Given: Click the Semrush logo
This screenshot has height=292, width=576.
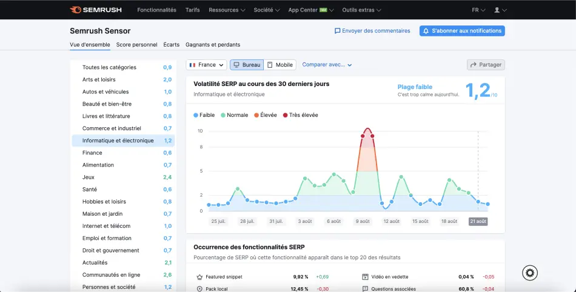Looking at the screenshot, I should pos(96,10).
